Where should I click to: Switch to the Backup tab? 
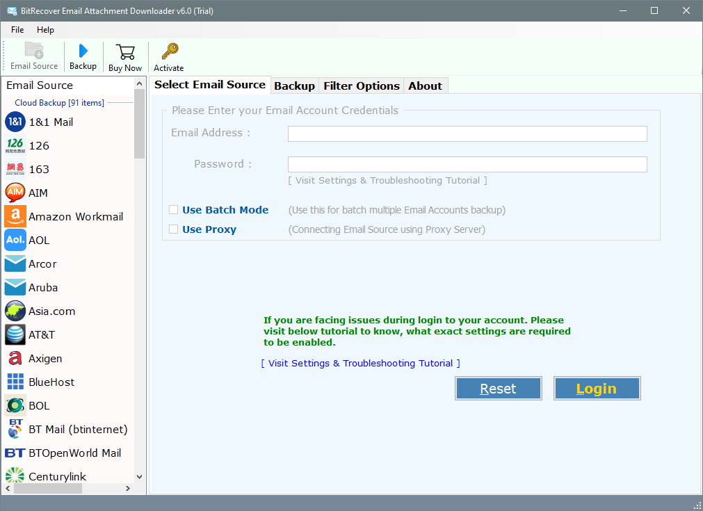point(295,86)
